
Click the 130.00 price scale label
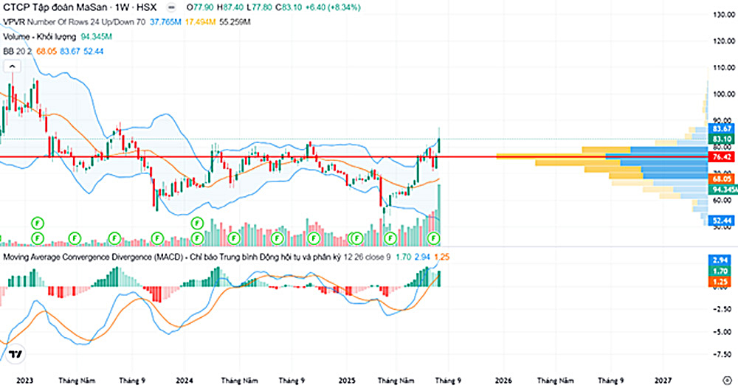click(x=723, y=15)
